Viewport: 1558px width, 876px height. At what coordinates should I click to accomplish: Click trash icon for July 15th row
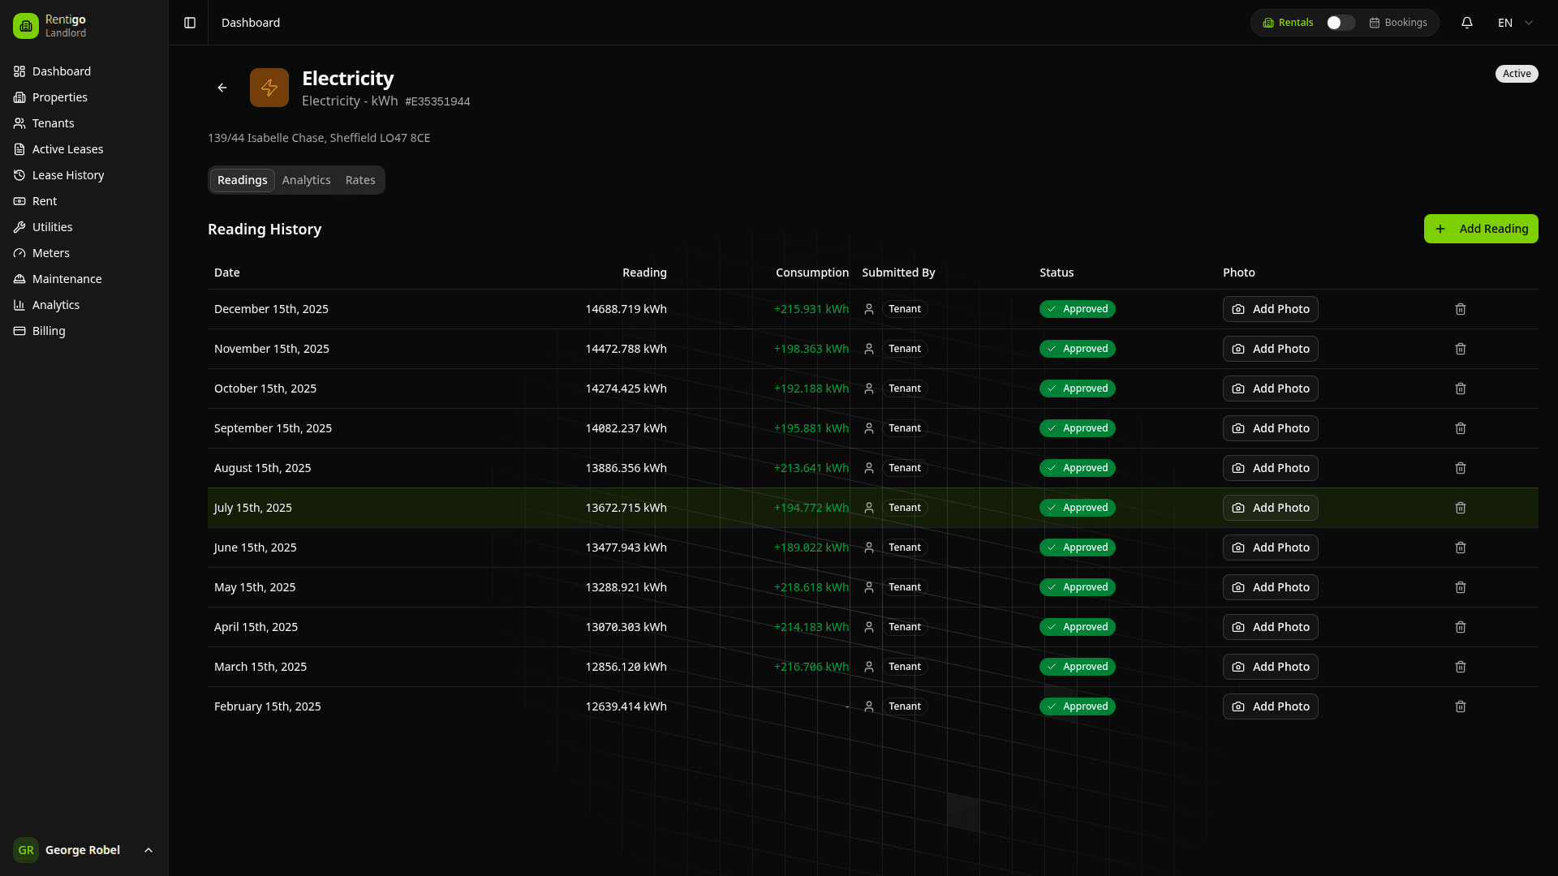[1461, 508]
